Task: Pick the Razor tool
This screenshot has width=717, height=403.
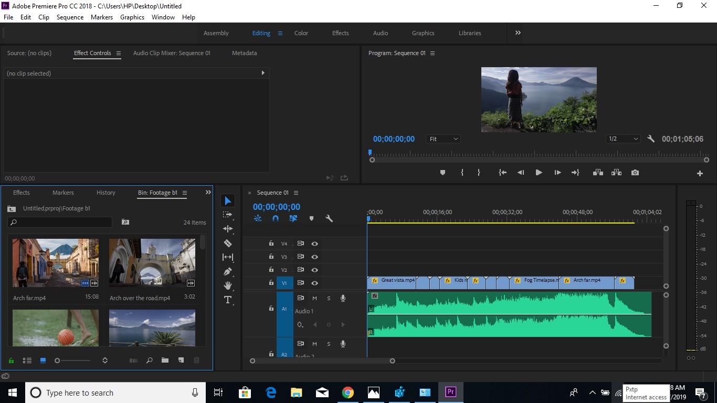Action: (228, 243)
